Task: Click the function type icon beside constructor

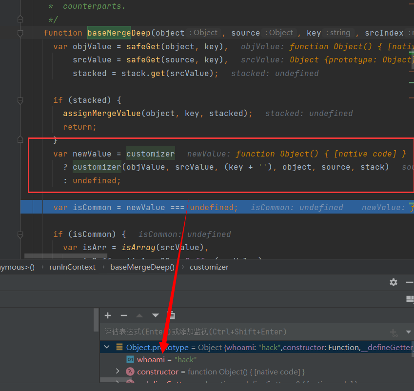Action: pyautogui.click(x=129, y=371)
